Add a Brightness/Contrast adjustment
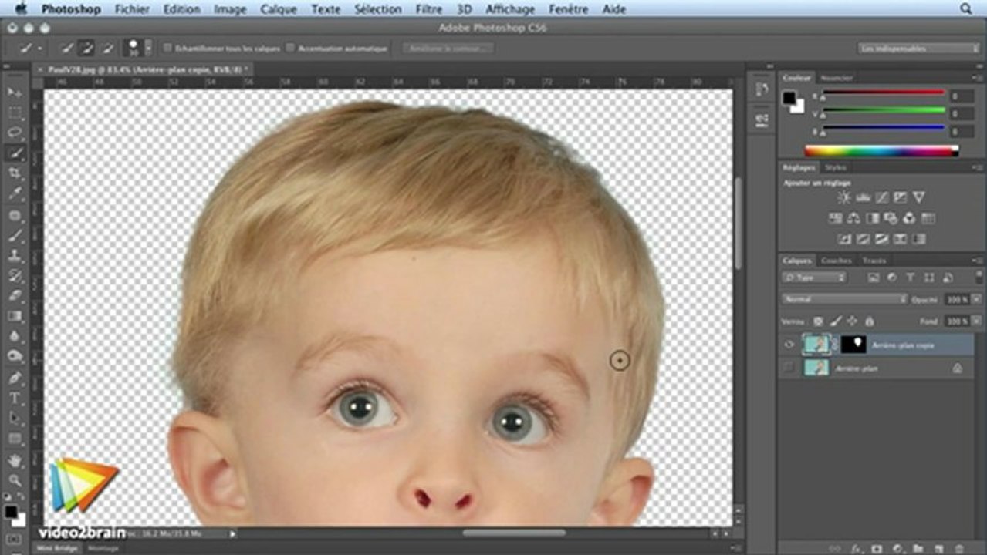This screenshot has width=987, height=555. pos(843,198)
